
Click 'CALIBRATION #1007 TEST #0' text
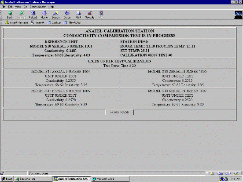[x=146, y=55]
